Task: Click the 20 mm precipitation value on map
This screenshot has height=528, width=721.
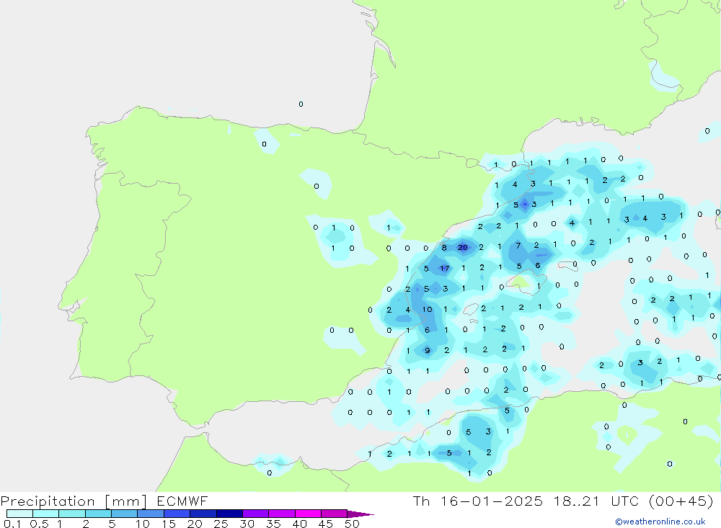Action: pyautogui.click(x=463, y=248)
